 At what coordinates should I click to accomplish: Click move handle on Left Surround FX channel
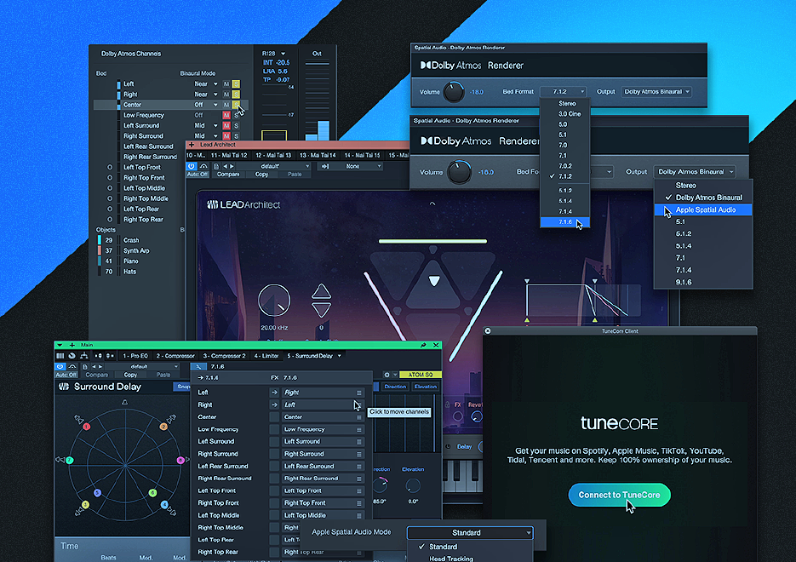point(359,442)
